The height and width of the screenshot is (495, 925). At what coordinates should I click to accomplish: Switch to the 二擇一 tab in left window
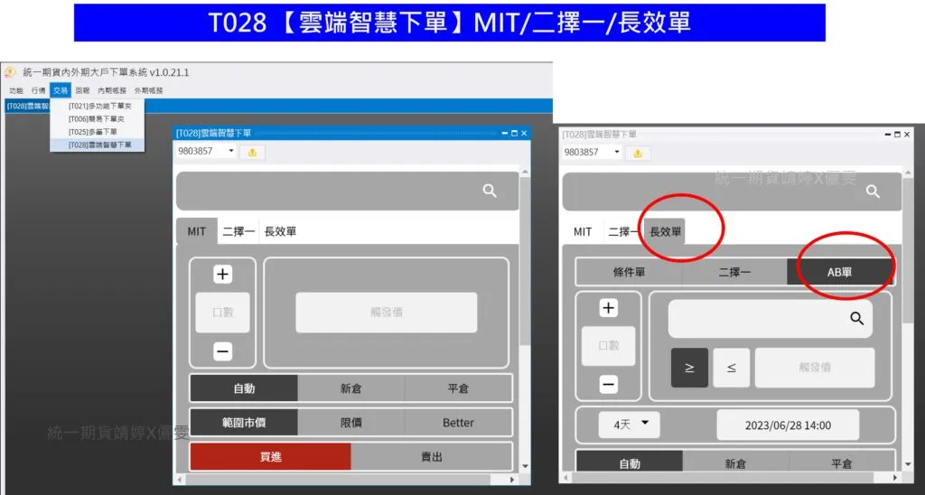238,231
